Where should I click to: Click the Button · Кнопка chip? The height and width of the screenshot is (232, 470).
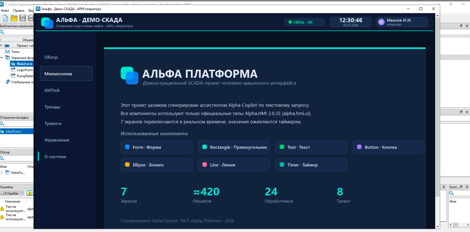point(388,147)
